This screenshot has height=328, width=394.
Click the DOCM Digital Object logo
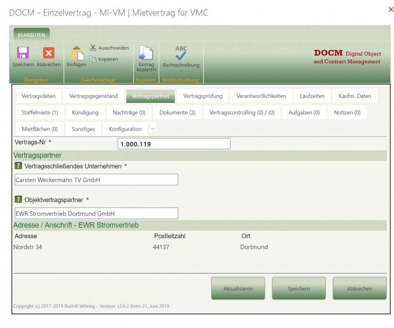(x=347, y=57)
